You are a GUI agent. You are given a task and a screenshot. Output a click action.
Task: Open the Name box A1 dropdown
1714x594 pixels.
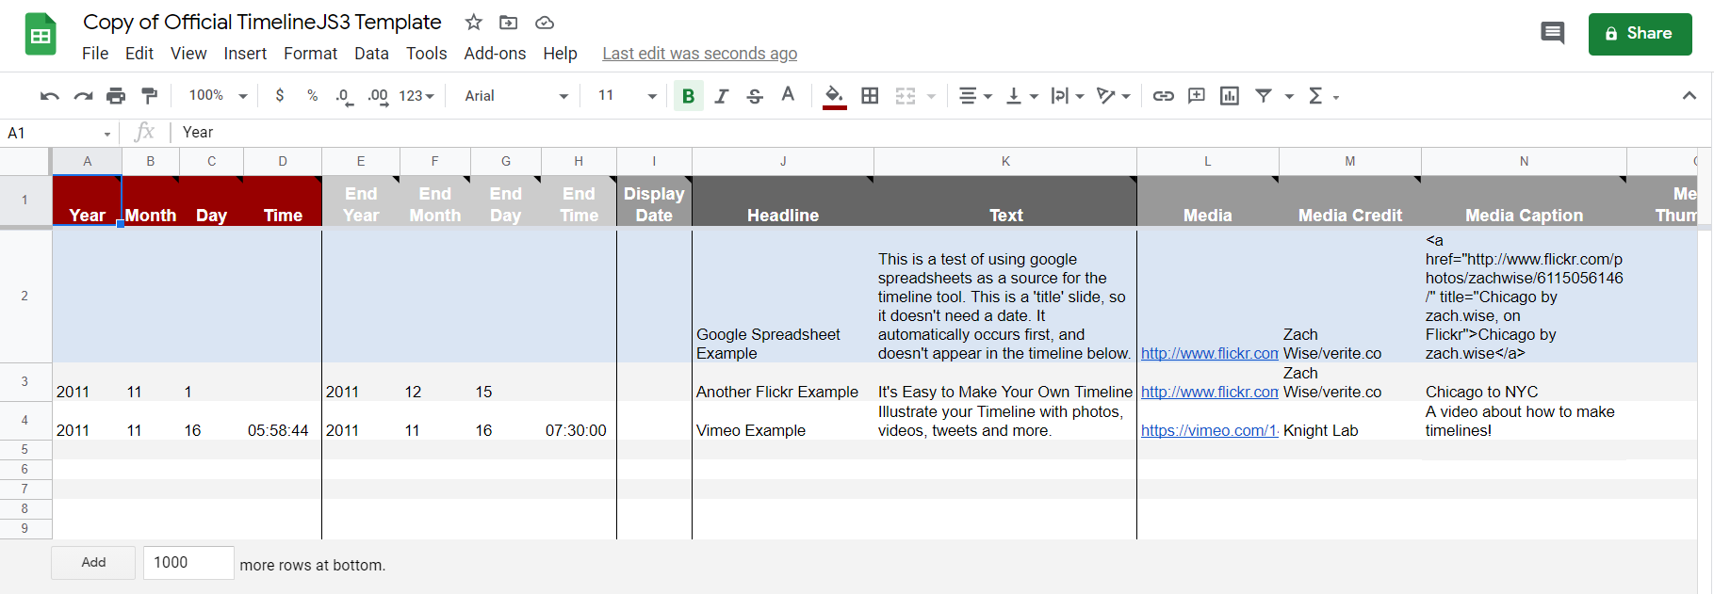pyautogui.click(x=107, y=134)
